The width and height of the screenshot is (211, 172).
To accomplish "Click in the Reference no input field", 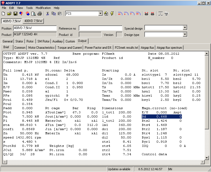I will [x=101, y=28].
